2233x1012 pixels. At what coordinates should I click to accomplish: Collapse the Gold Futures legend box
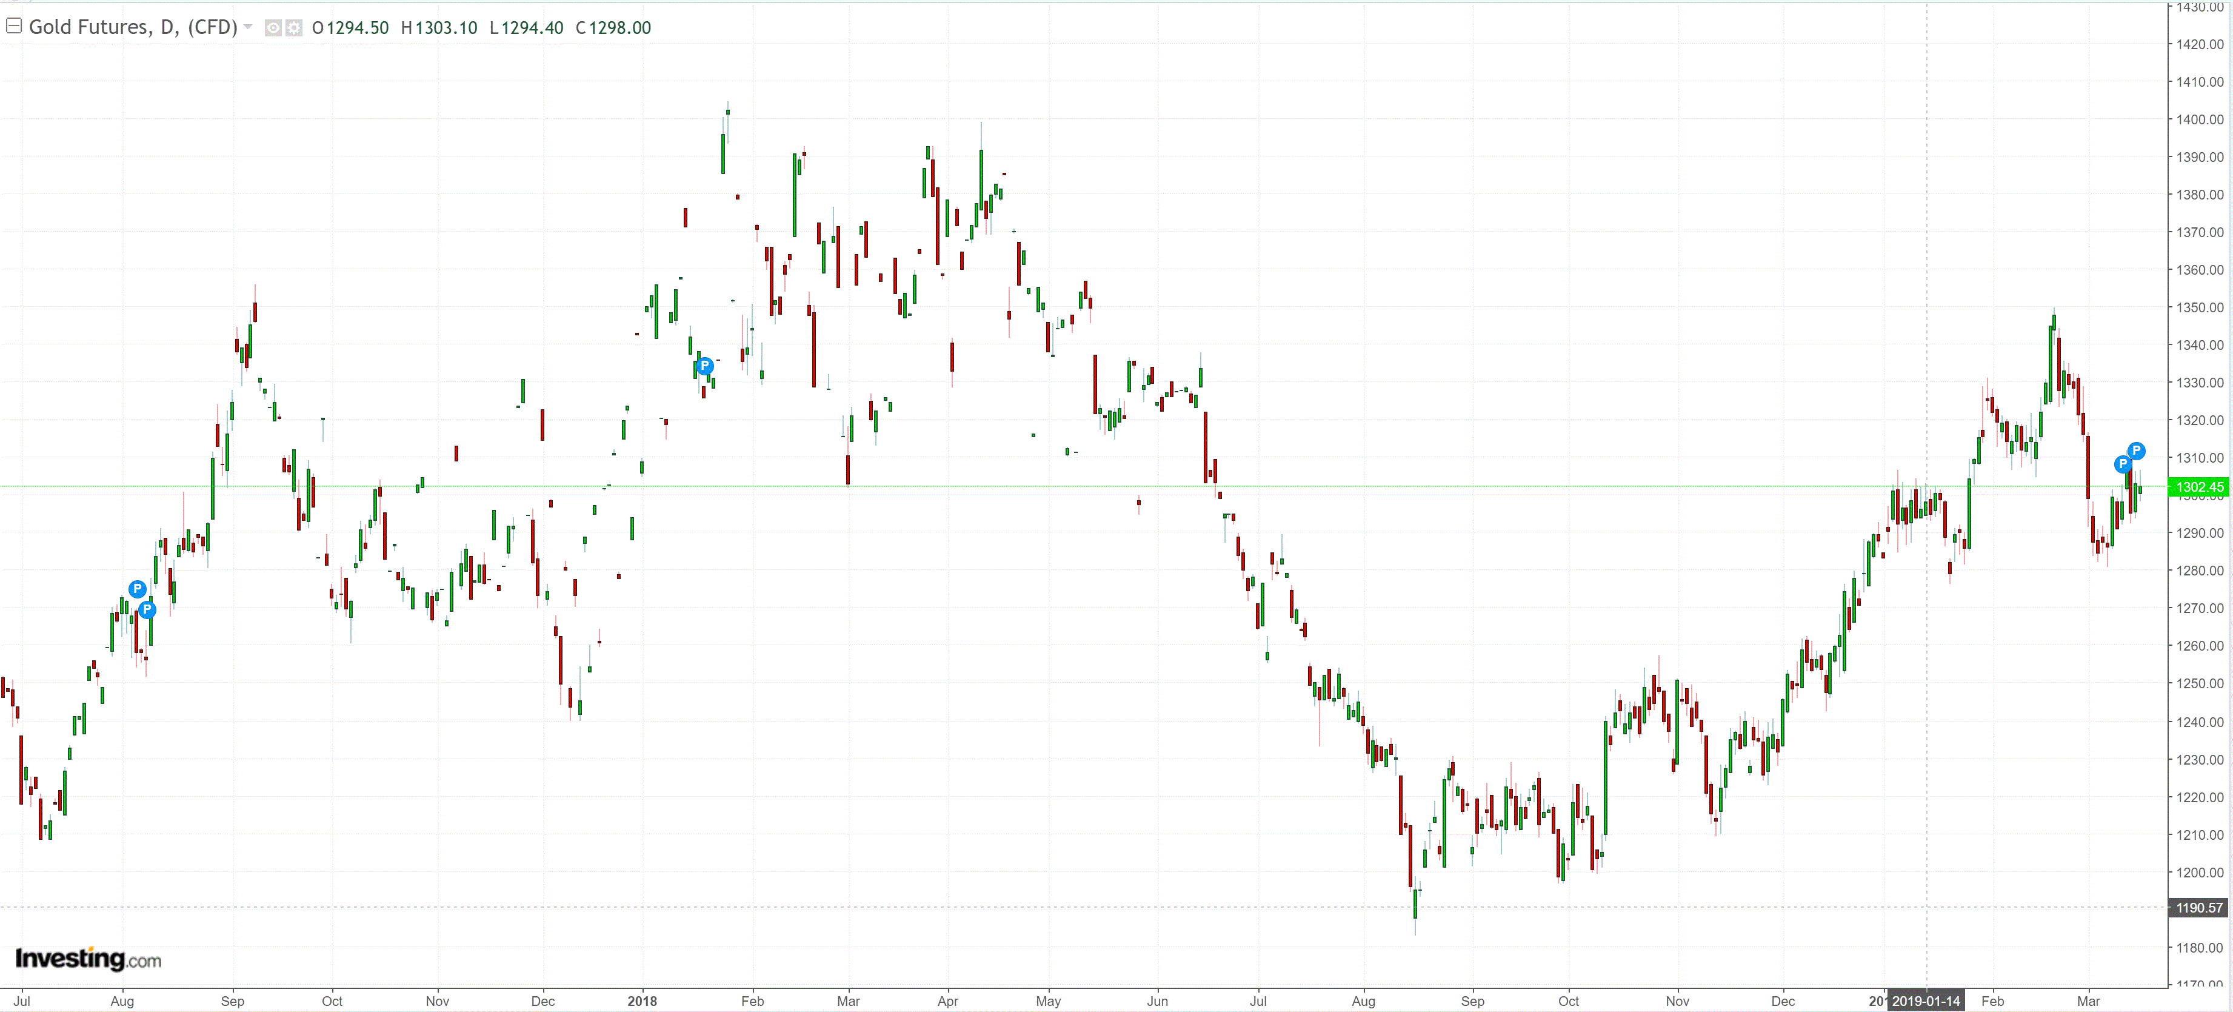point(13,26)
